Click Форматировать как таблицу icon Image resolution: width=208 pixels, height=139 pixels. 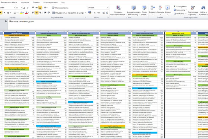(x=133, y=8)
